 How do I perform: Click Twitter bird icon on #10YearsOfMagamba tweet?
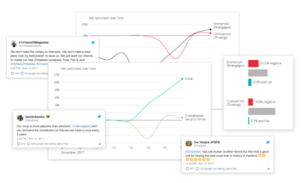pyautogui.click(x=94, y=42)
